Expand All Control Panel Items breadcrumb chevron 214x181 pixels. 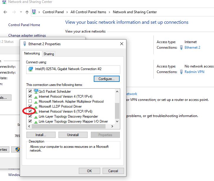[109, 12]
